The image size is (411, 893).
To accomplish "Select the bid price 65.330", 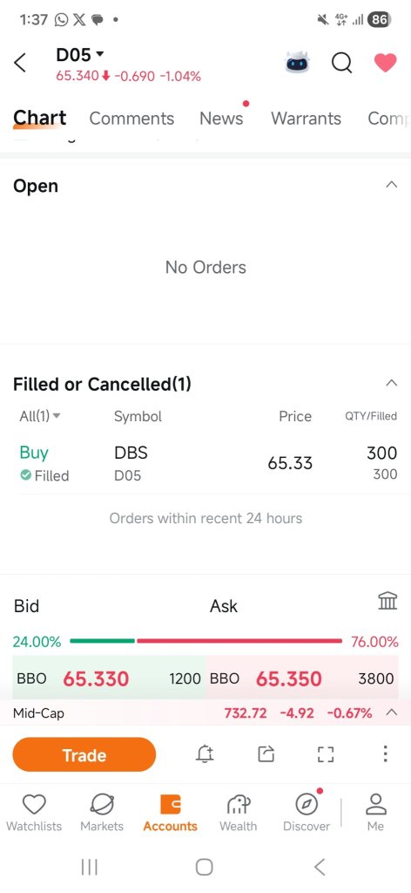I will click(96, 678).
